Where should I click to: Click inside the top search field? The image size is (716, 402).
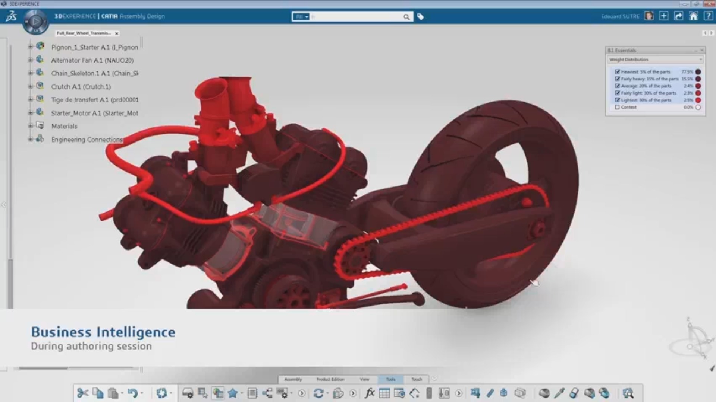point(356,17)
